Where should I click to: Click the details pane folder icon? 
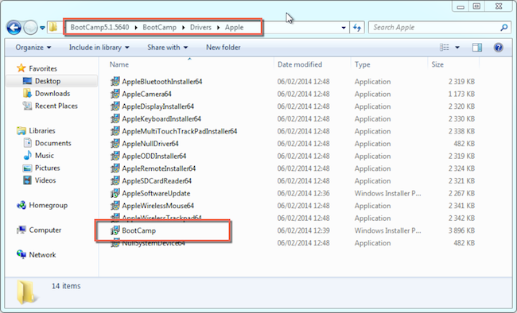pyautogui.click(x=26, y=292)
